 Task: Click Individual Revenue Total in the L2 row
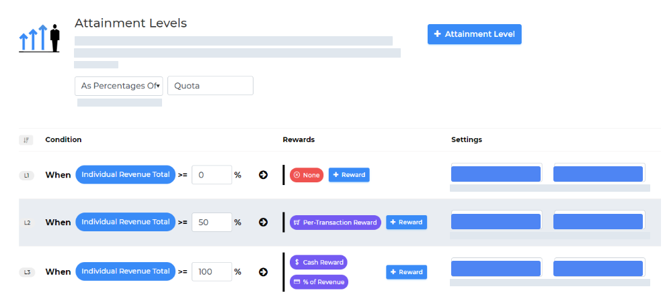125,222
